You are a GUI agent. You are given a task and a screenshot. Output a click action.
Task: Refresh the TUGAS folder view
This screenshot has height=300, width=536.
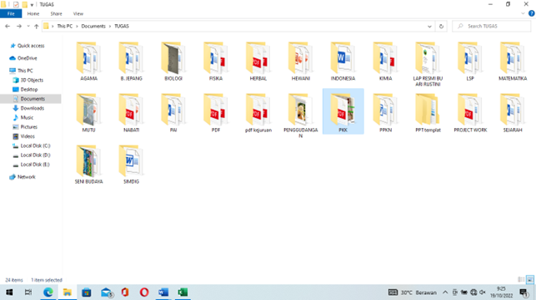441,27
